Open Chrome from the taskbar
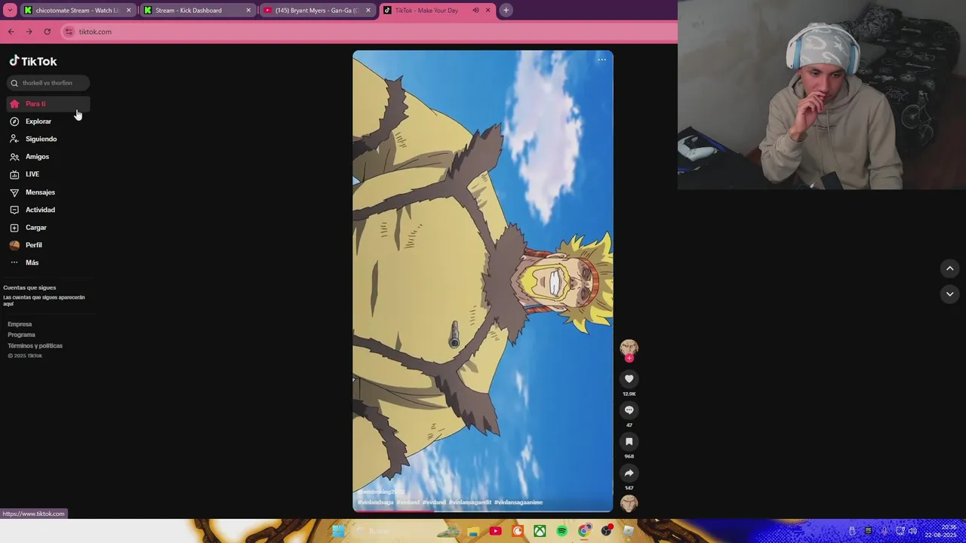The image size is (966, 543). point(584,532)
